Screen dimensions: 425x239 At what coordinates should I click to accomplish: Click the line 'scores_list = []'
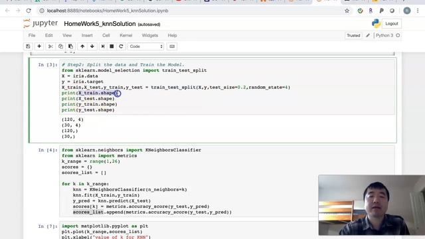pyautogui.click(x=84, y=173)
